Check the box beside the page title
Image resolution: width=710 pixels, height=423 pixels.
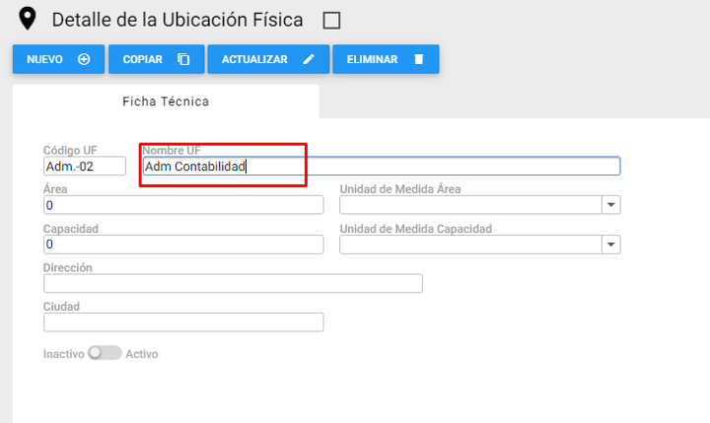point(331,21)
